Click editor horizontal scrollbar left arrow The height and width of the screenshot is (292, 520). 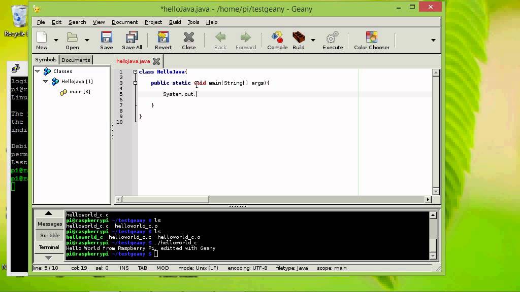coord(118,199)
